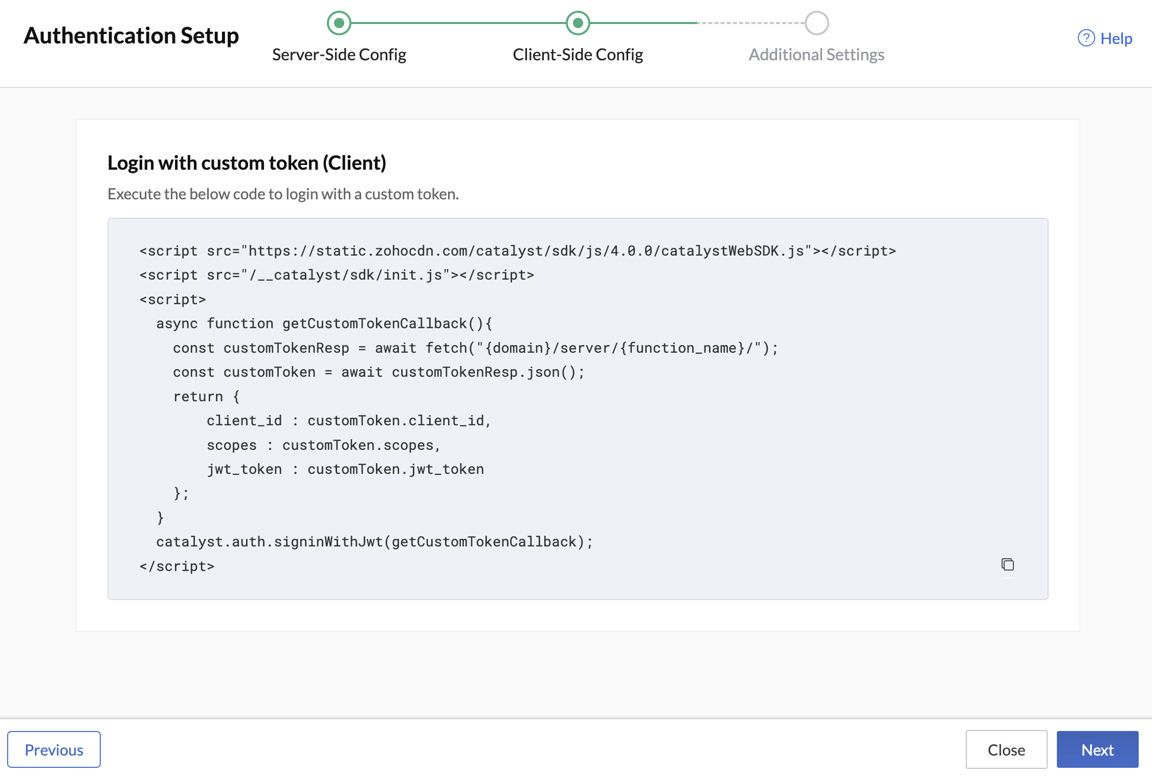Screen dimensions: 1152x776
Task: Copy the code snippet using the copy icon
Action: 1007,565
